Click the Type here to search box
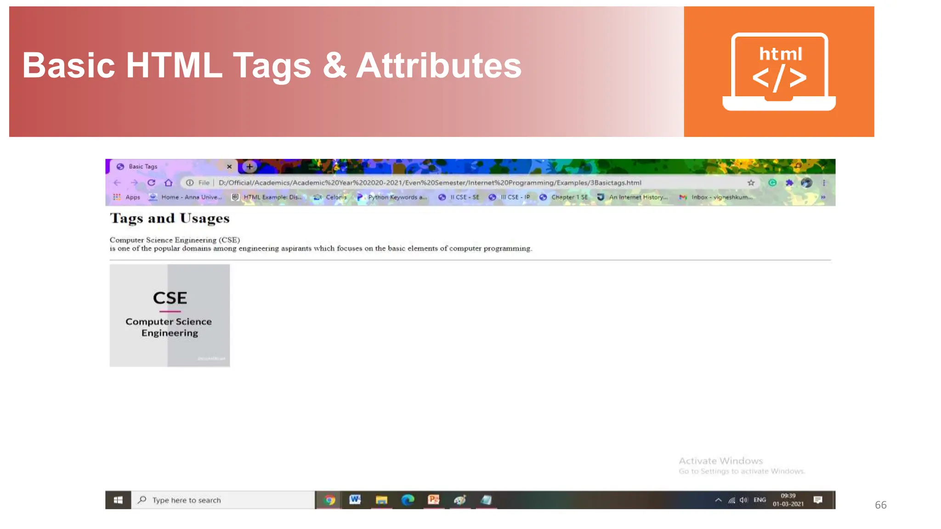This screenshot has height=529, width=941. click(x=223, y=500)
